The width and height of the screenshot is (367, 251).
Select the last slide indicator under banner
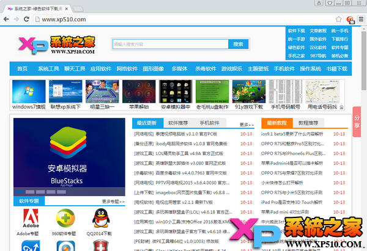click(61, 192)
